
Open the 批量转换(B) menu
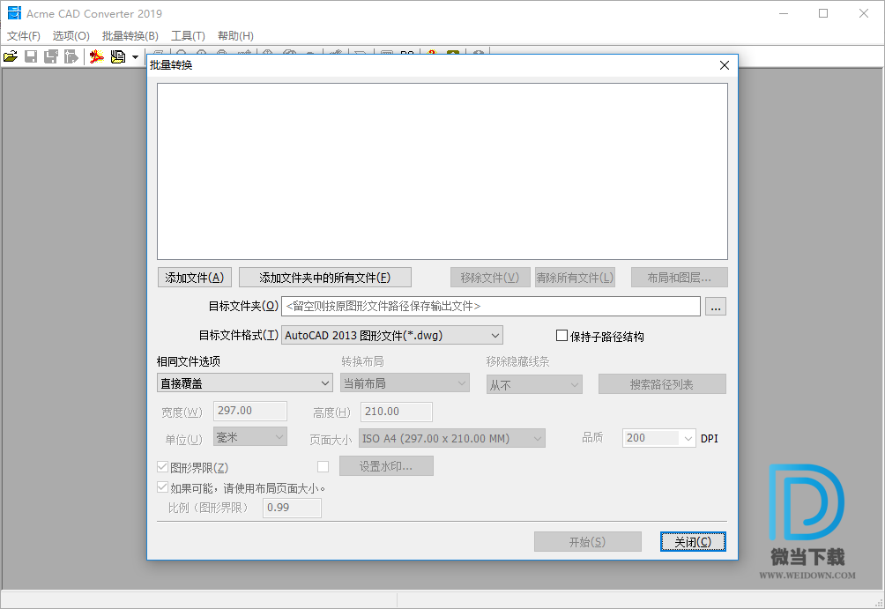(130, 35)
